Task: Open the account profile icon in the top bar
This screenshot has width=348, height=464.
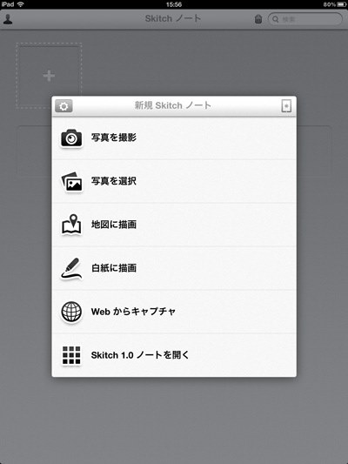Action: [x=8, y=19]
